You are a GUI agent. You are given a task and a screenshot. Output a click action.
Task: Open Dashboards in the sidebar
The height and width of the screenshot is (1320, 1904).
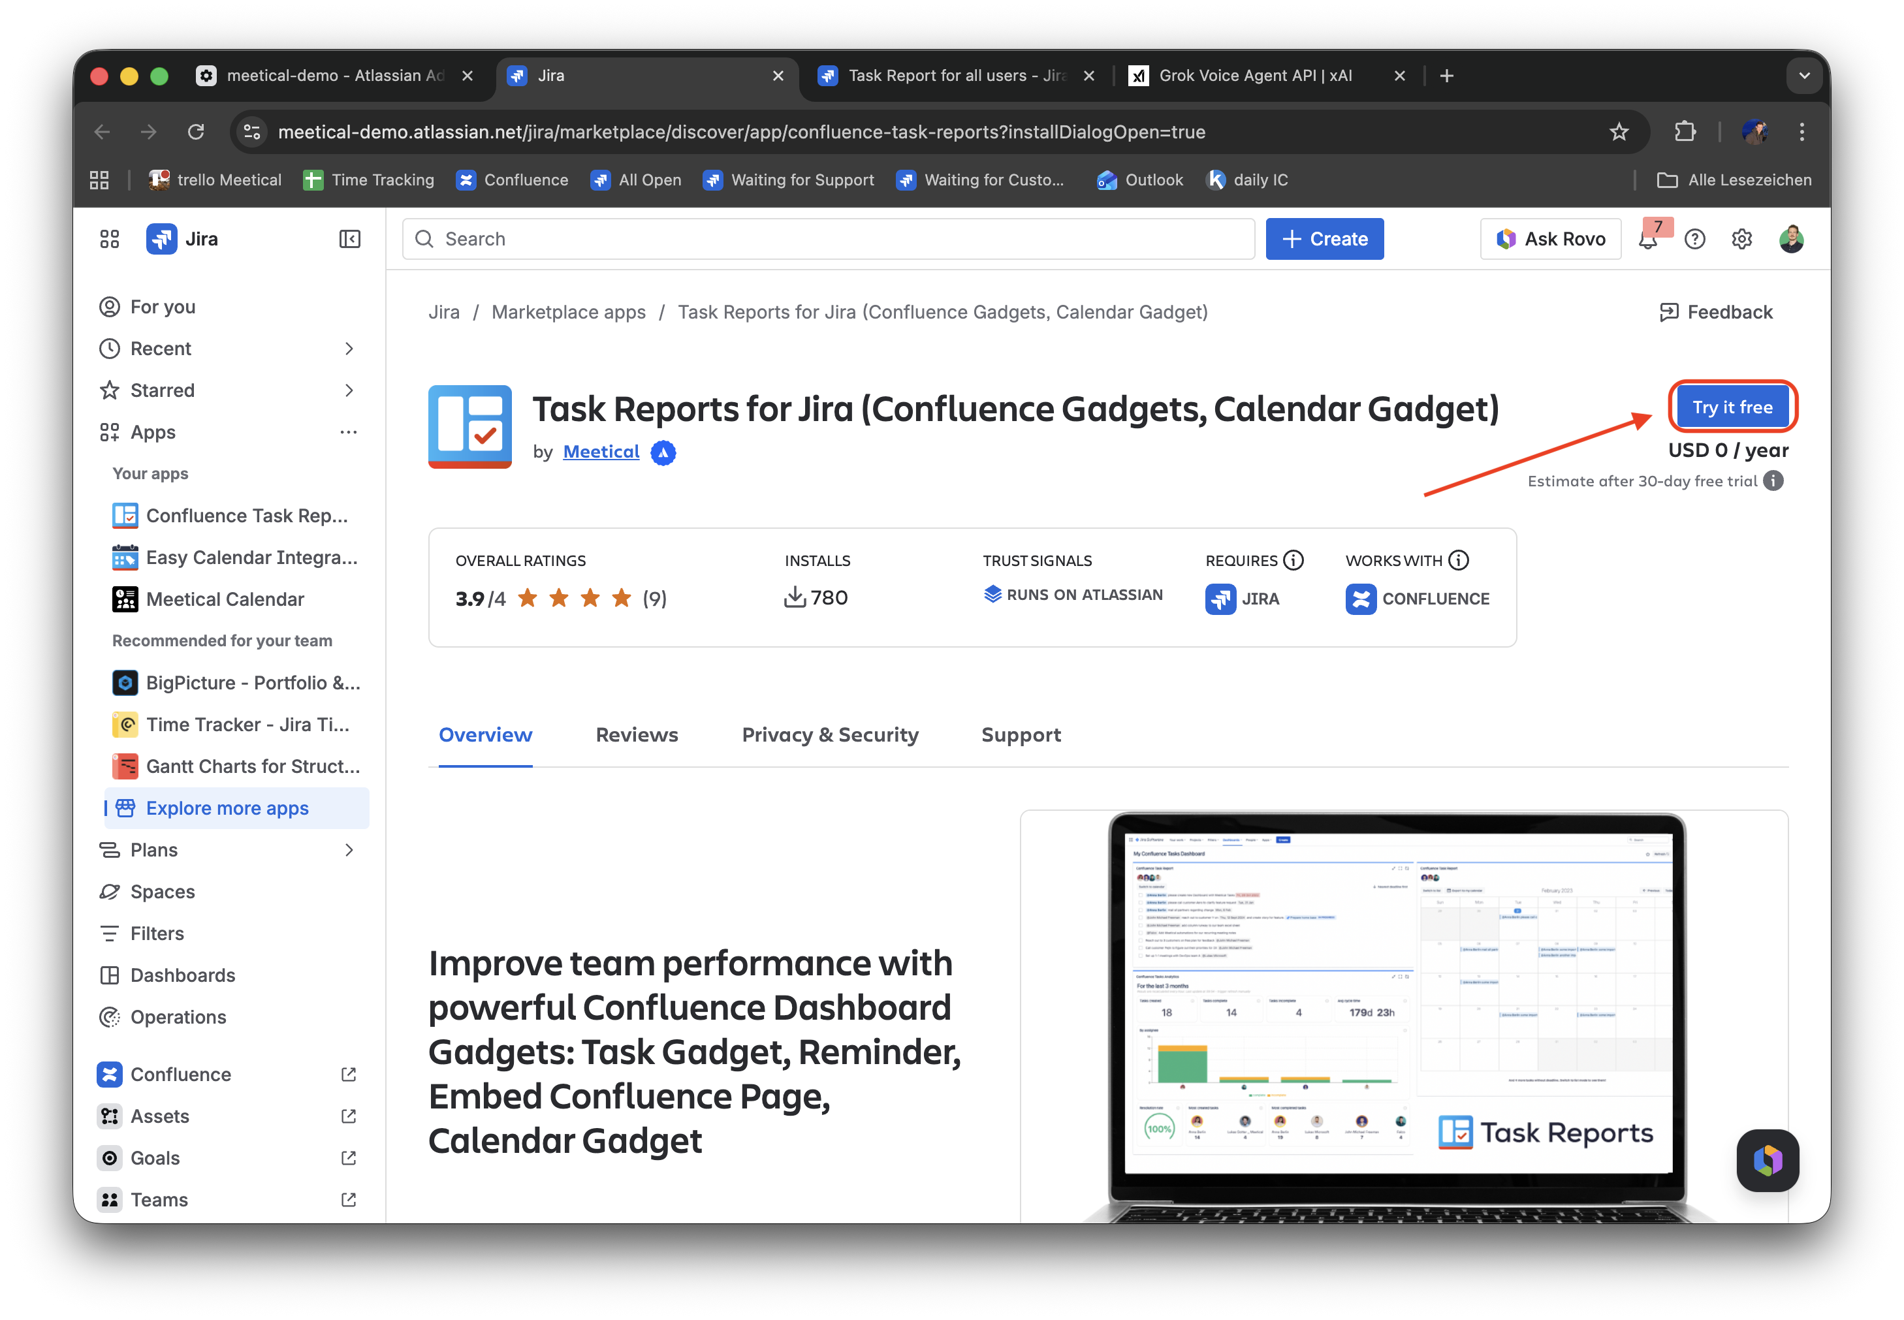[x=229, y=975]
